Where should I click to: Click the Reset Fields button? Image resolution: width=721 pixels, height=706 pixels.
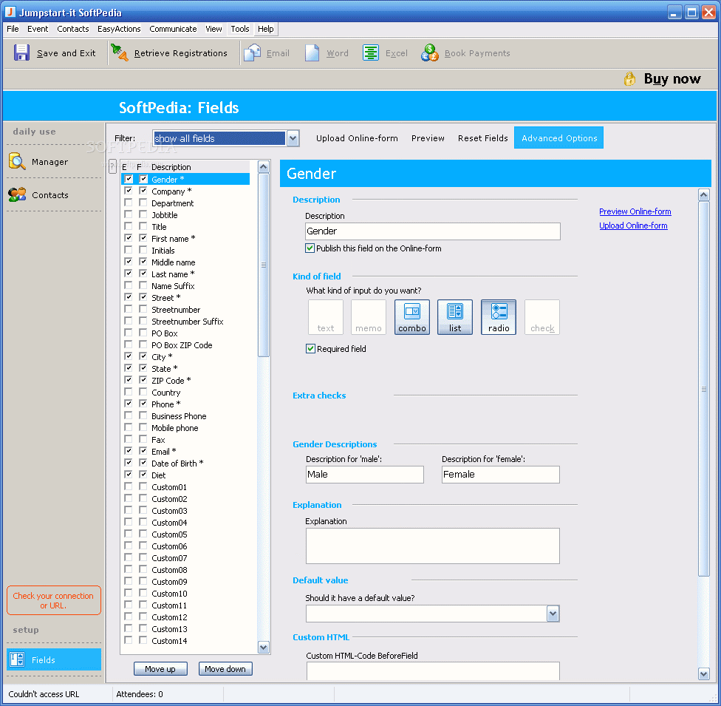(x=483, y=138)
